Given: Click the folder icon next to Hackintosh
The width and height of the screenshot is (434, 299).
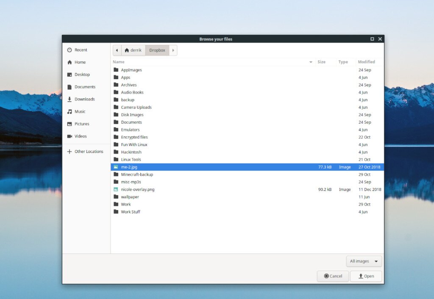Looking at the screenshot, I should click(116, 152).
